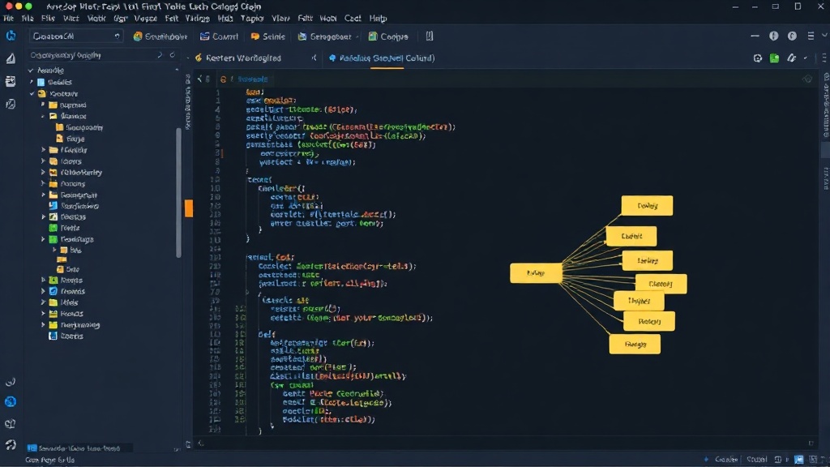
Task: Click the refresh icon in the project panel header
Action: (x=172, y=55)
